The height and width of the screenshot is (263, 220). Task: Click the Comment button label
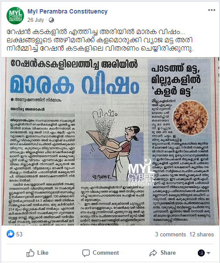point(106,253)
